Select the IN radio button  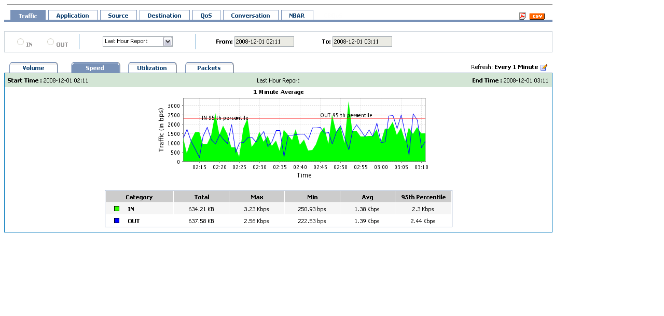21,42
